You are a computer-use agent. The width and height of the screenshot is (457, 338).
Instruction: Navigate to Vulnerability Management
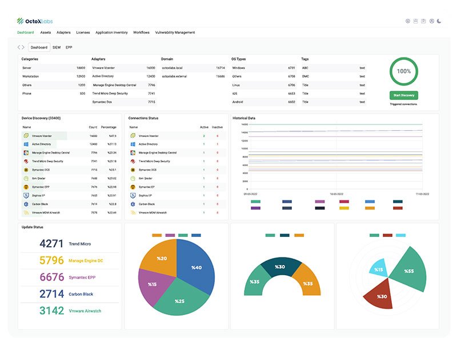pos(175,33)
